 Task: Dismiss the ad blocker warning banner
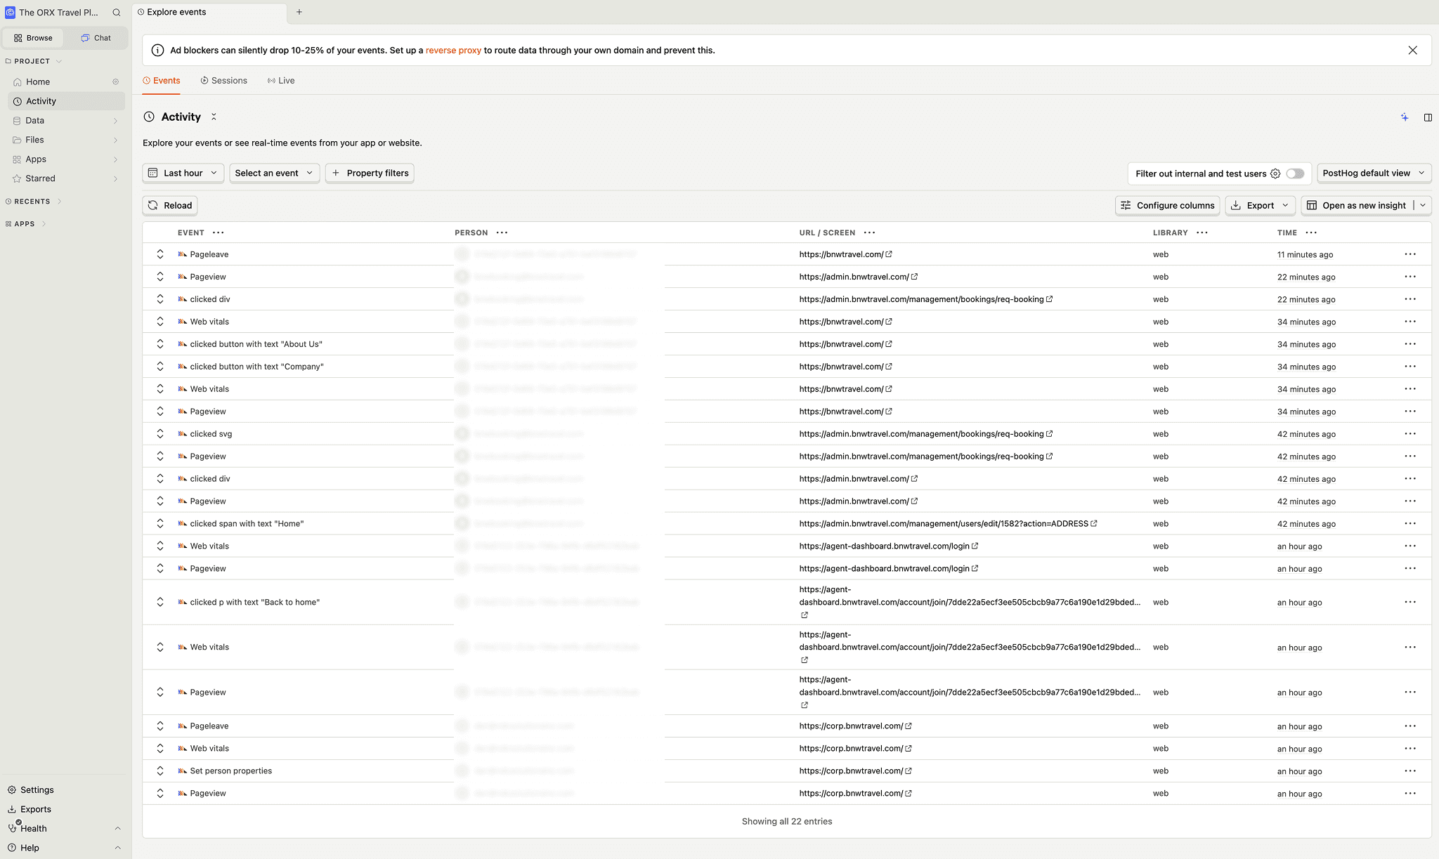(1412, 51)
